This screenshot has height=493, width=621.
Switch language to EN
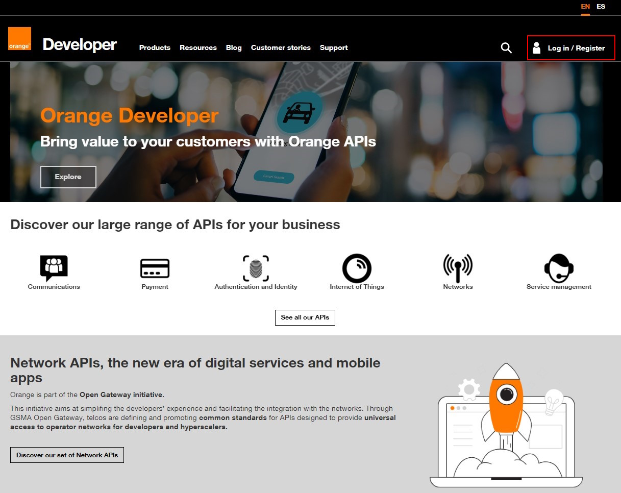coord(585,7)
